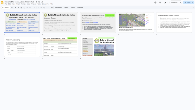Open the Insert menu

pyautogui.click(x=18, y=4)
